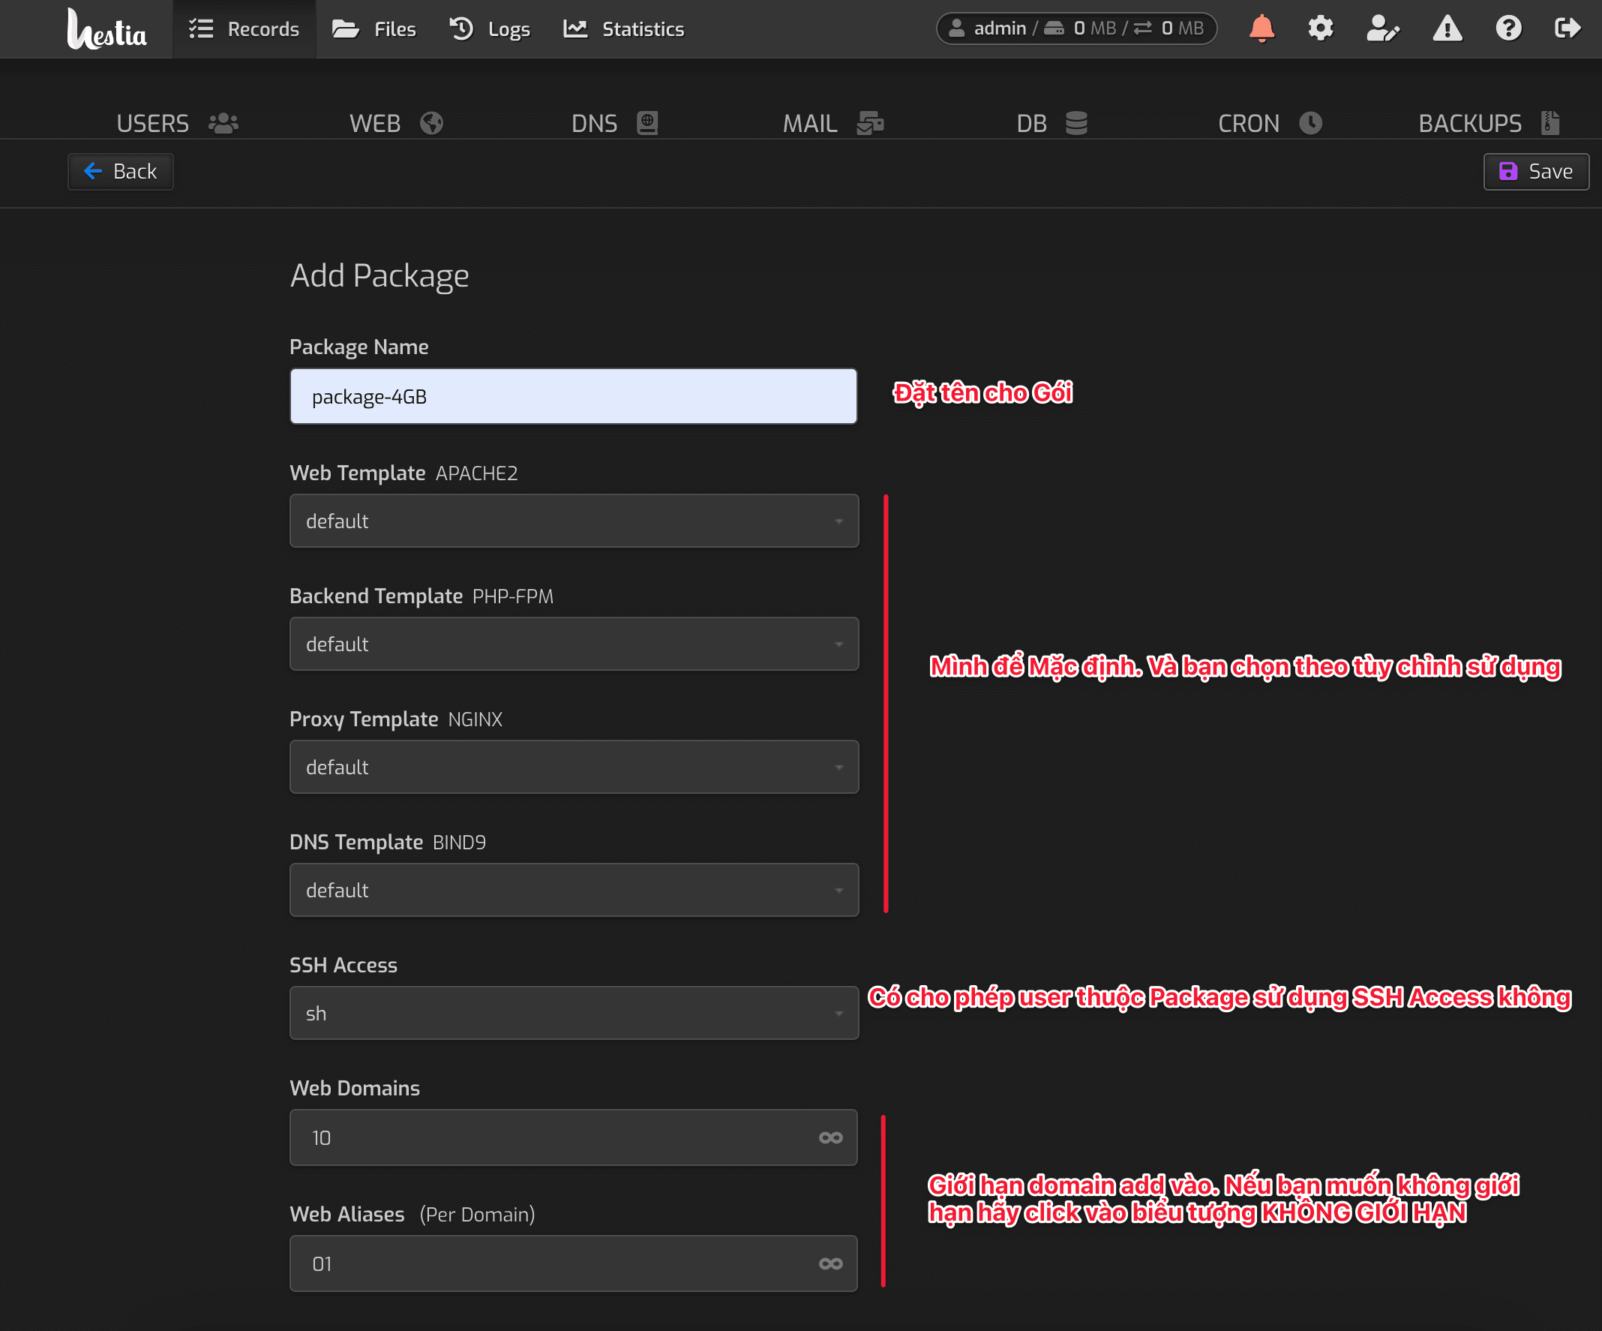Open the notifications bell icon
Image resolution: width=1602 pixels, height=1331 pixels.
click(1261, 29)
